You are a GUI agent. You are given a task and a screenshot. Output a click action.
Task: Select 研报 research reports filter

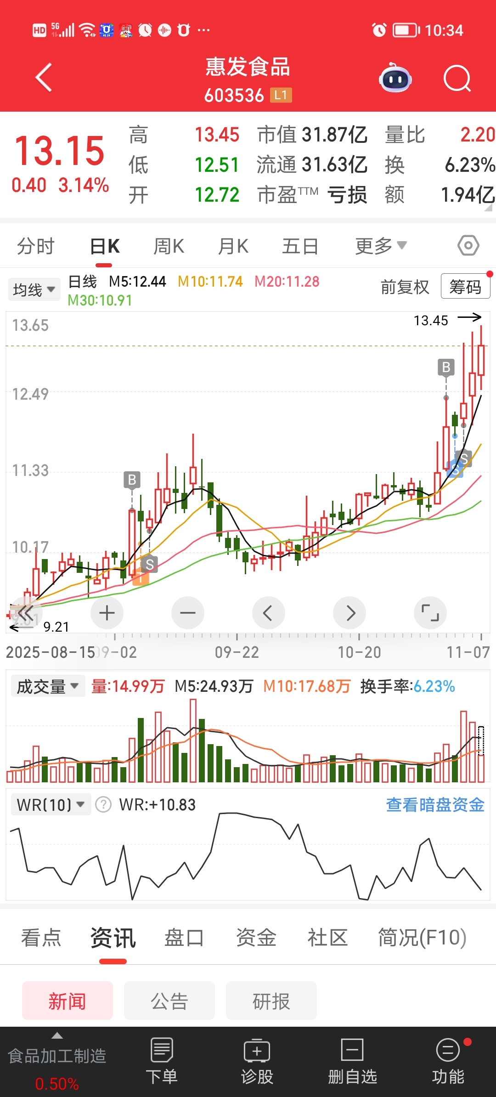click(x=271, y=1001)
